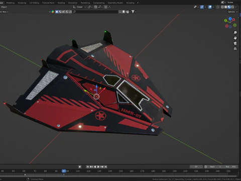The width and height of the screenshot is (241, 181).
Task: Play the animation forward
Action: (98, 167)
